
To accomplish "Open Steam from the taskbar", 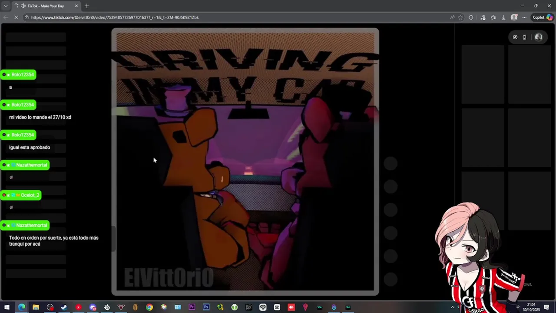I will click(x=64, y=307).
